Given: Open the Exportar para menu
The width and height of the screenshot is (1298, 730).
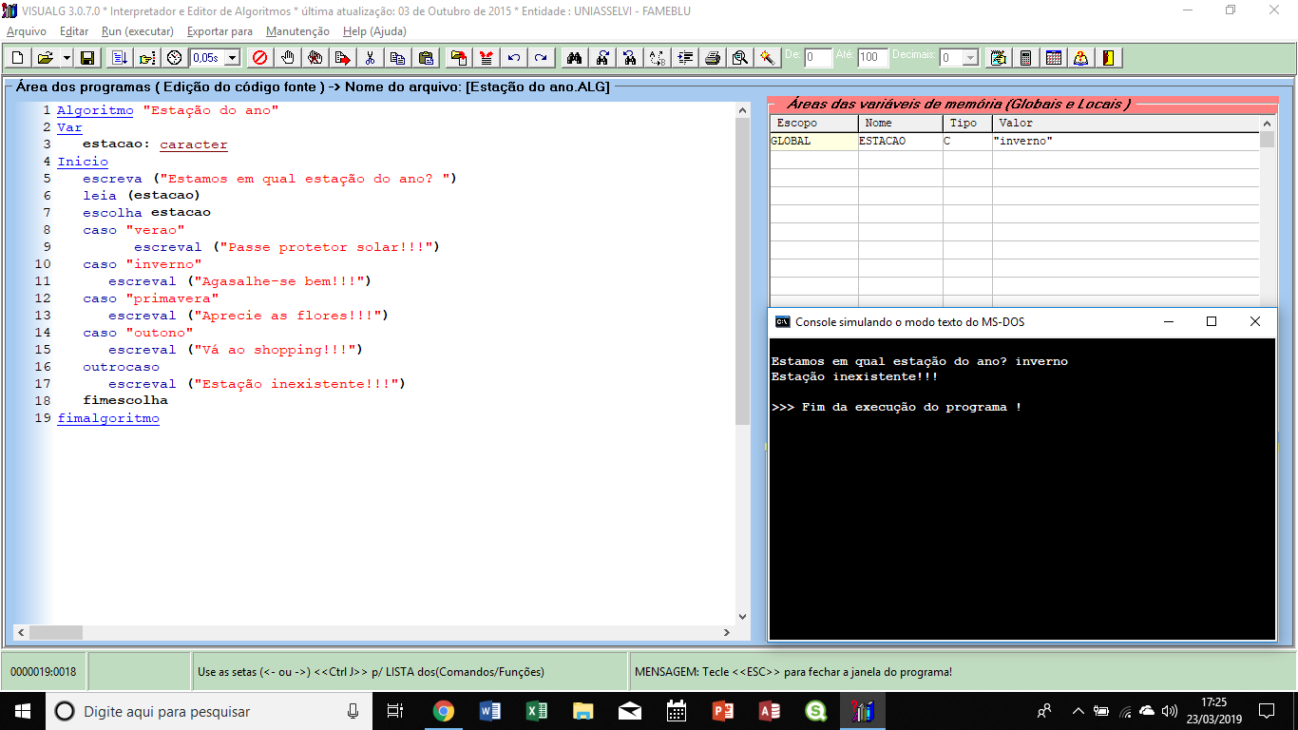Looking at the screenshot, I should click(x=220, y=31).
